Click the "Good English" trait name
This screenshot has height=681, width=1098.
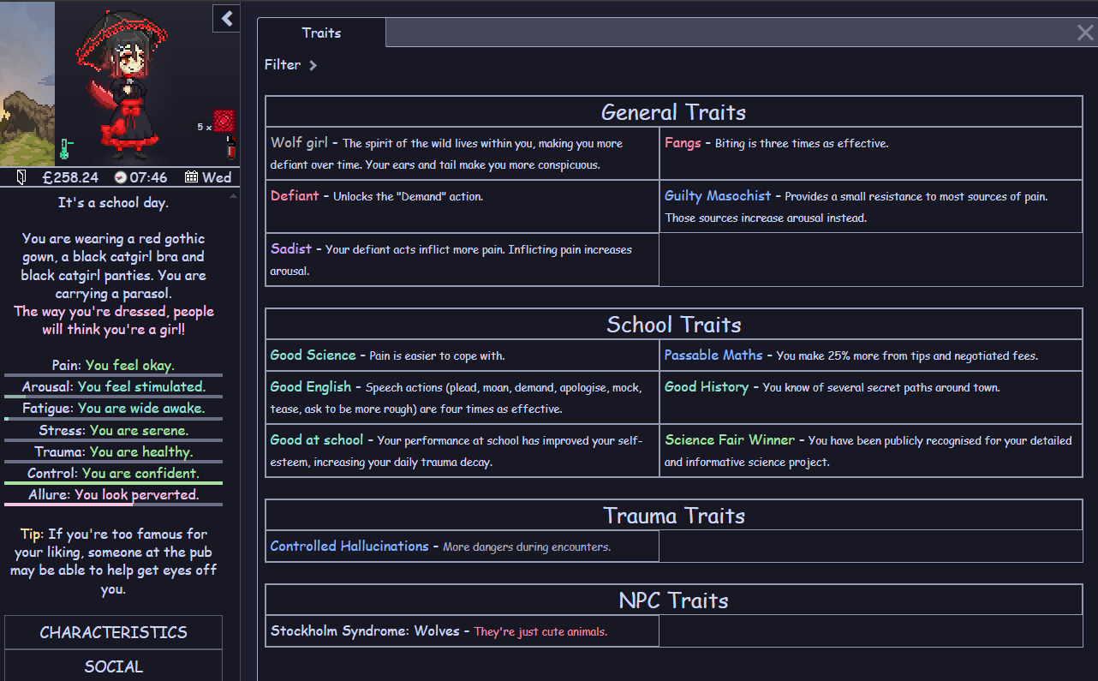(311, 387)
